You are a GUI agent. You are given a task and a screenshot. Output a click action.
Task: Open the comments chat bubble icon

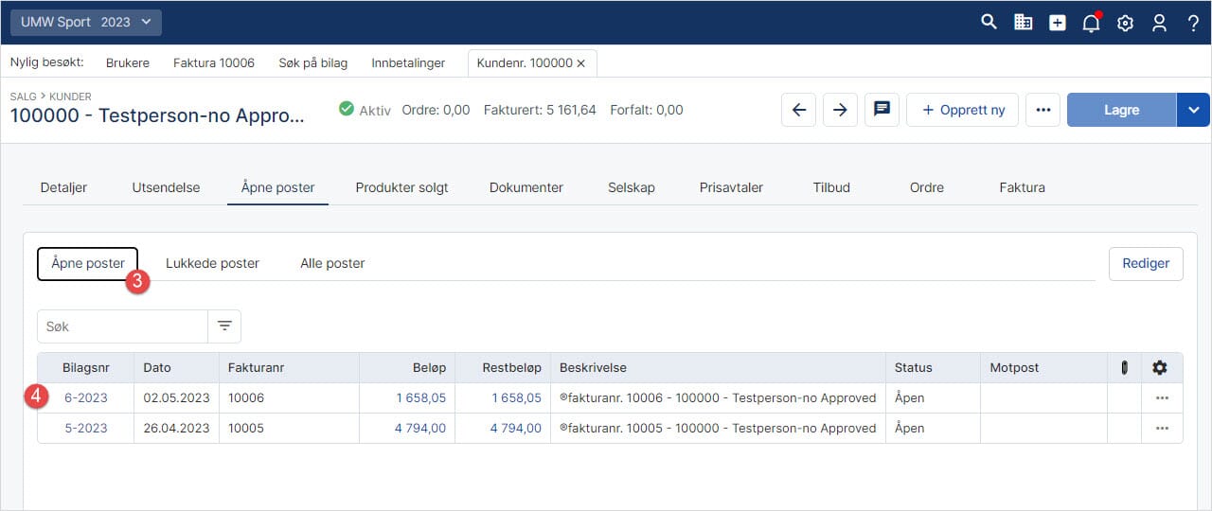tap(882, 110)
